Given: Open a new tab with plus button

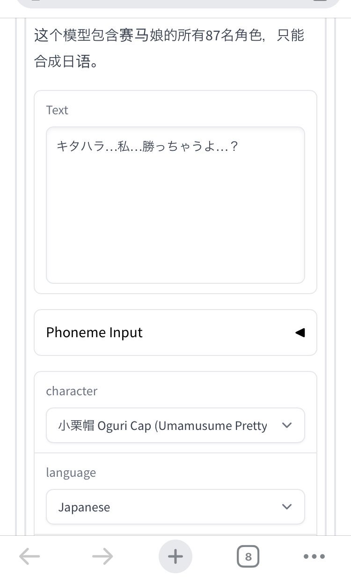Looking at the screenshot, I should pyautogui.click(x=175, y=556).
